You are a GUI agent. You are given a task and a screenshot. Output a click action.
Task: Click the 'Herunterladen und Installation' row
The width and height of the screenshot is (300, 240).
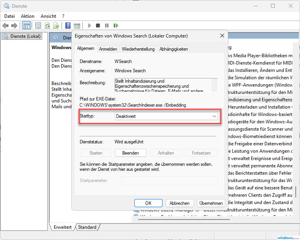(260, 107)
